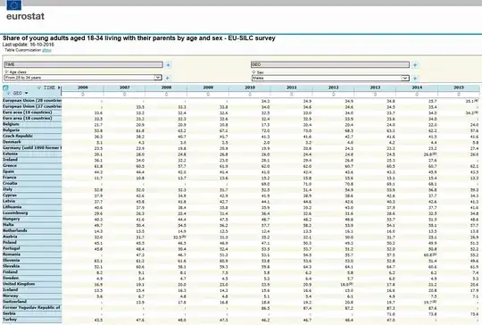482x325 pixels.
Task: Click the sort icon under the 2014 column
Action: (417, 95)
